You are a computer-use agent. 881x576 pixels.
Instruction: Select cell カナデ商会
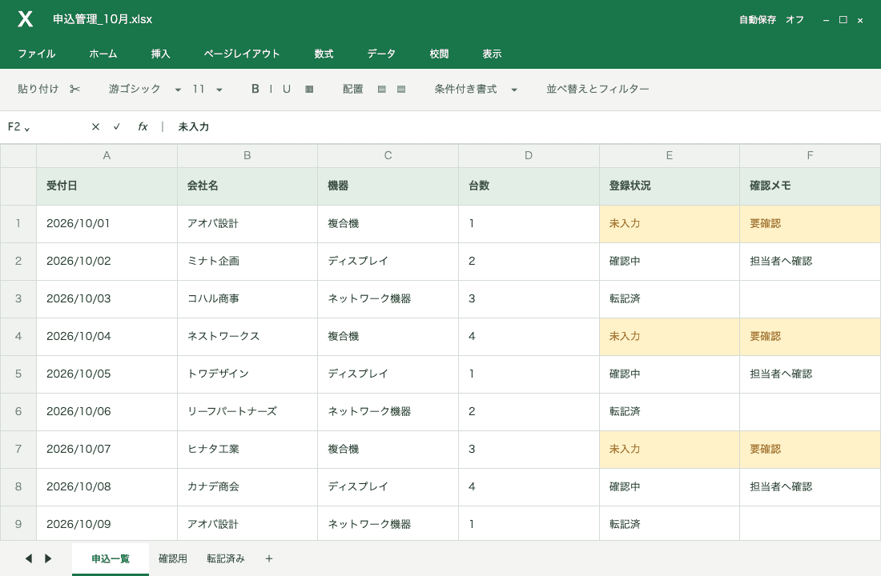click(x=247, y=486)
